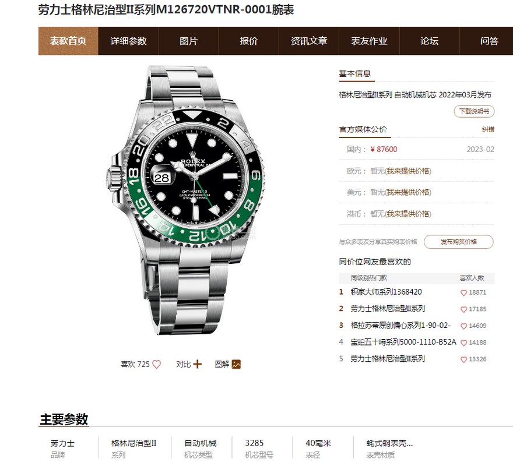Select the 资讯文章 tab
The width and height of the screenshot is (513, 466).
tap(309, 41)
